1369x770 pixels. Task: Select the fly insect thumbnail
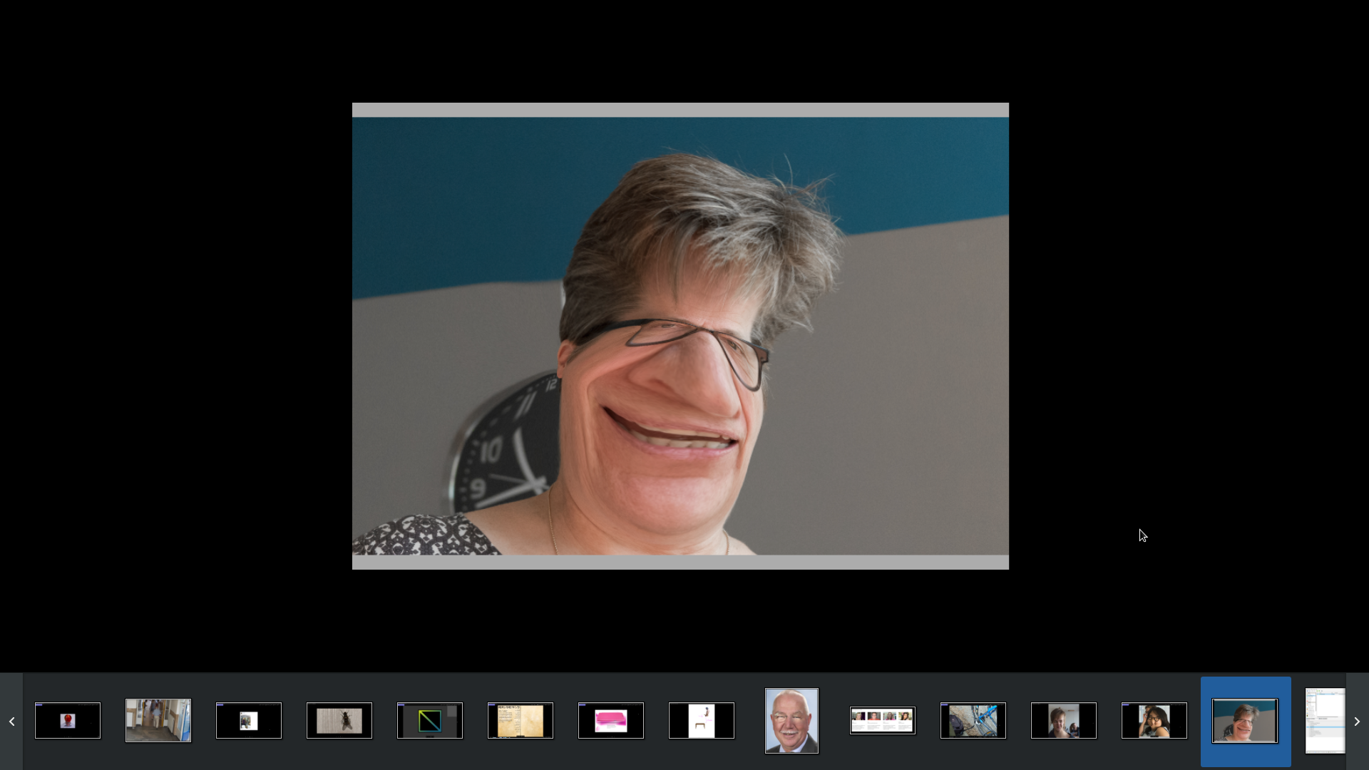(x=339, y=721)
